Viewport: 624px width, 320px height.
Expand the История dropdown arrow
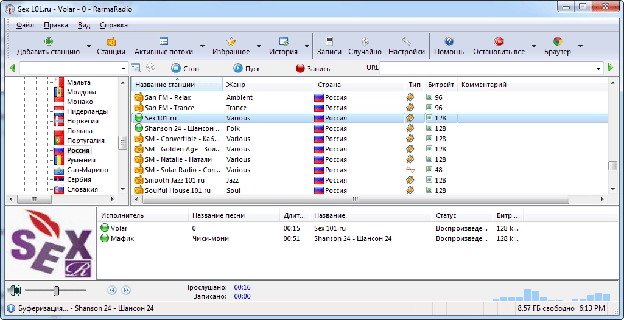point(307,46)
